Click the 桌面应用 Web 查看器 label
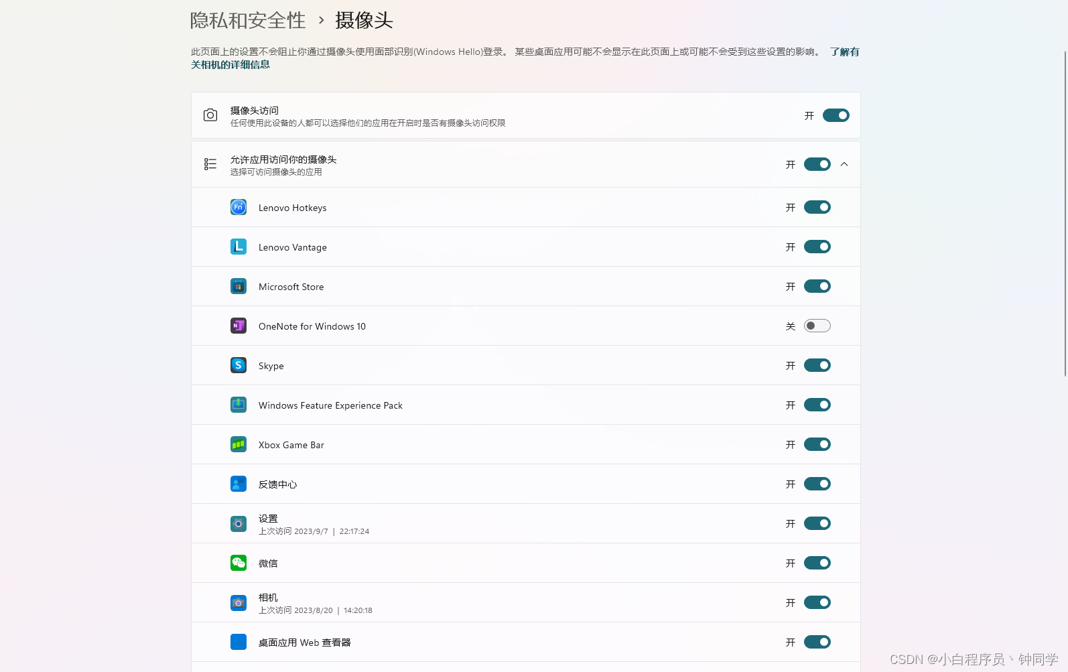1068x672 pixels. tap(305, 643)
